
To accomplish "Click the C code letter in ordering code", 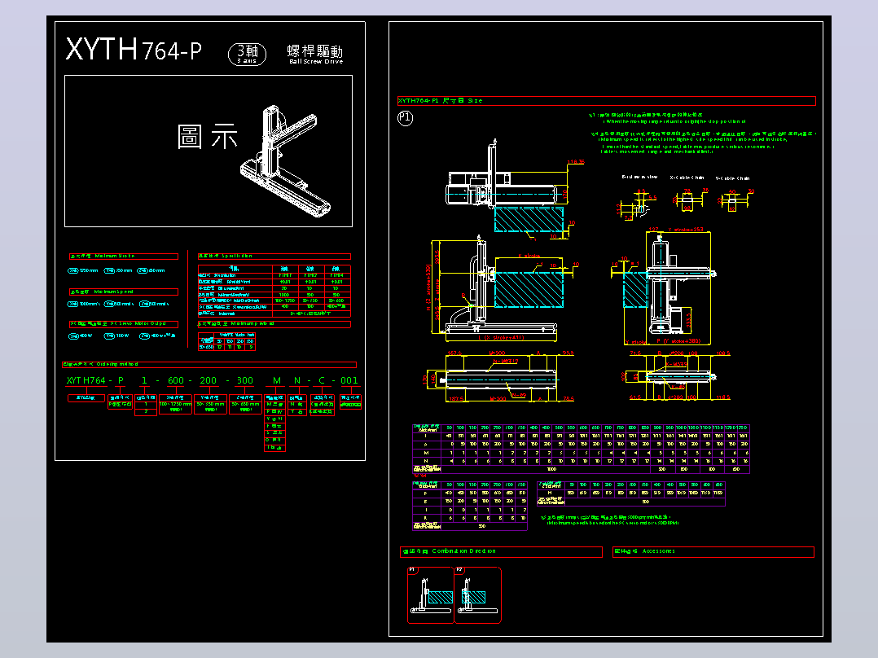I will 322,380.
